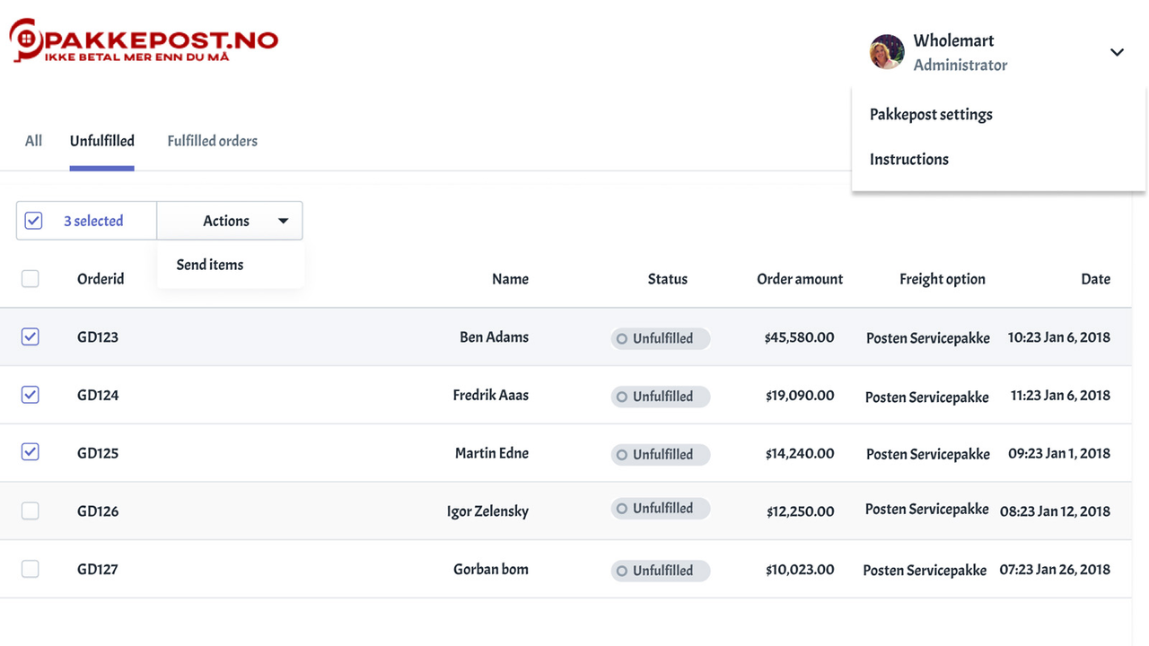Click the Unfulfilled badge on Martin Edne's row
1149x646 pixels.
pyautogui.click(x=660, y=454)
